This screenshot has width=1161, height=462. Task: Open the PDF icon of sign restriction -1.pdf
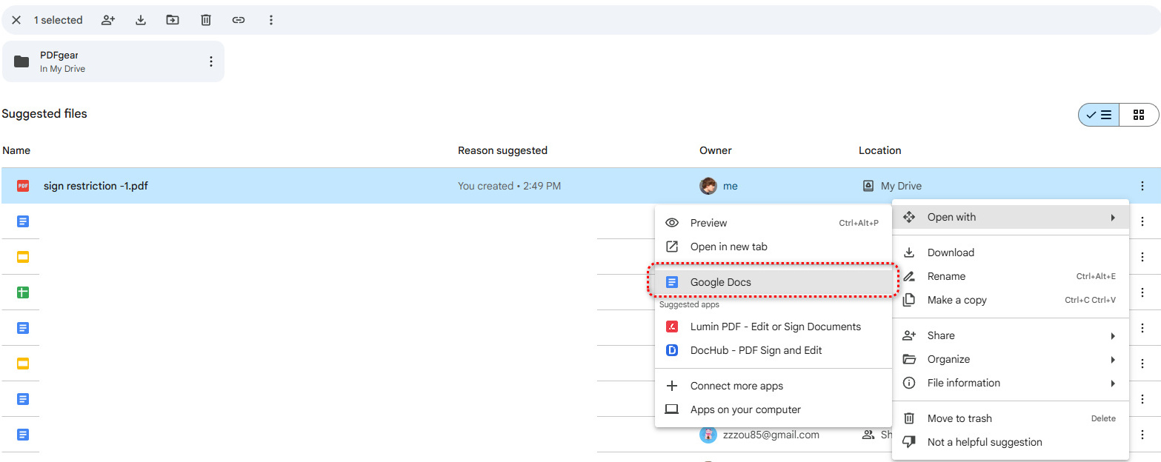pyautogui.click(x=22, y=186)
